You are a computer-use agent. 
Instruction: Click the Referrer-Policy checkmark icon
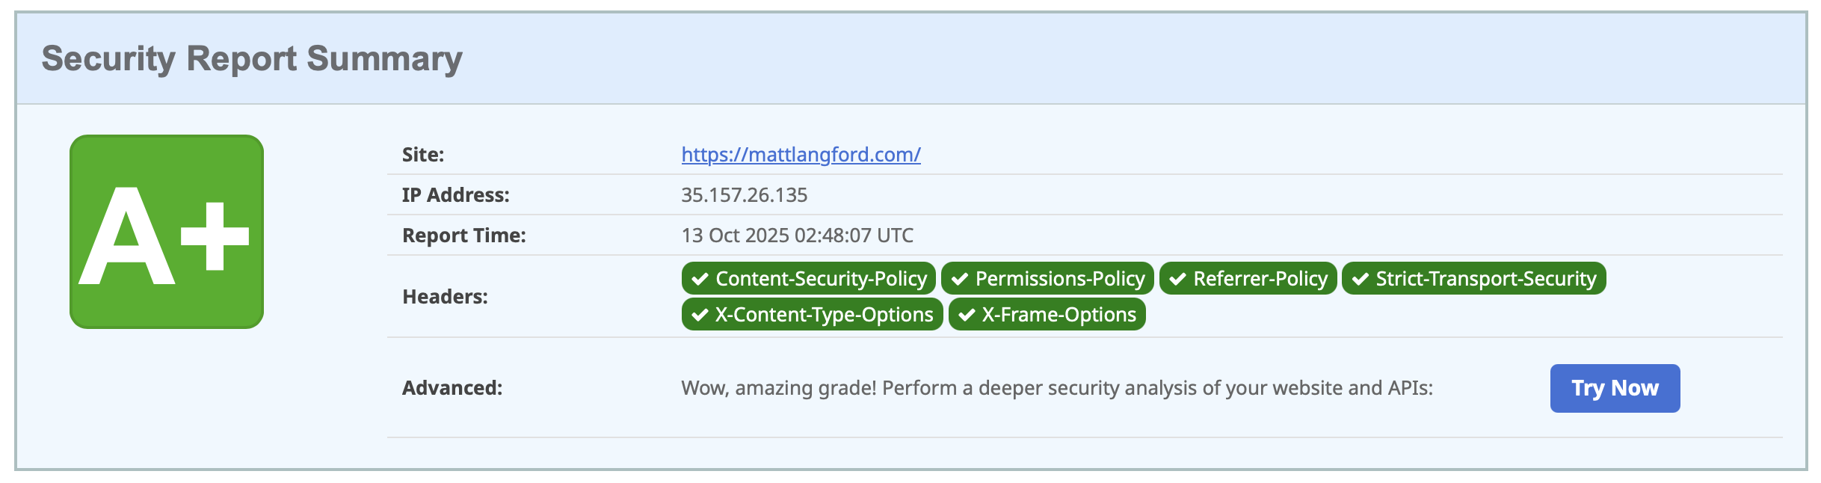coord(1178,279)
